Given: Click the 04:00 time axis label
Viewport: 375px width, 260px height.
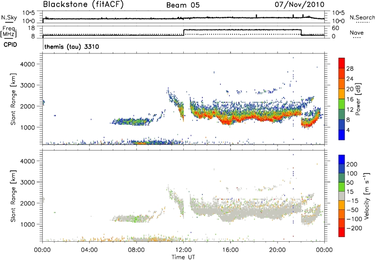Looking at the screenshot, I should coord(89,250).
